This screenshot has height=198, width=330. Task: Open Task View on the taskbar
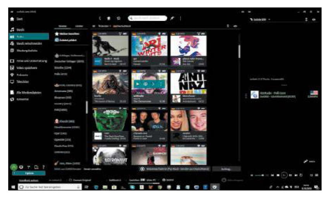pyautogui.click(x=86, y=187)
